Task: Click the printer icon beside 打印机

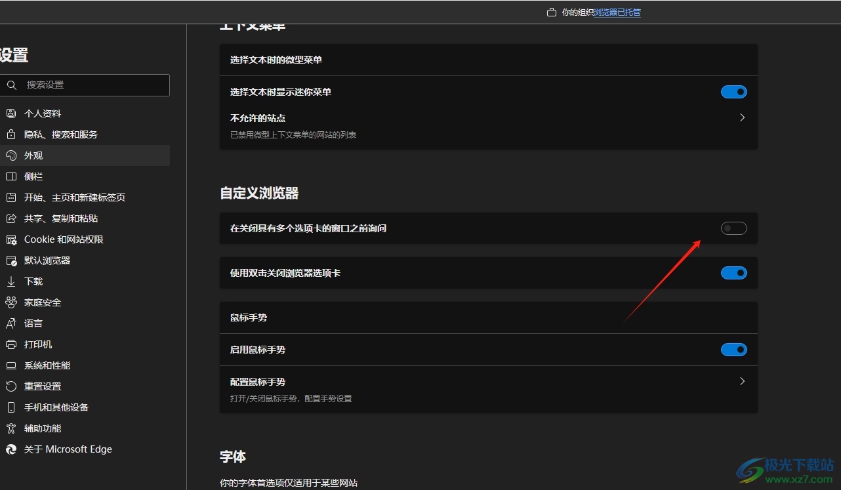Action: (11, 344)
